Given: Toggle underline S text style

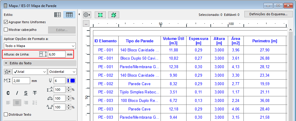Looking at the screenshot, I should 26,93.
